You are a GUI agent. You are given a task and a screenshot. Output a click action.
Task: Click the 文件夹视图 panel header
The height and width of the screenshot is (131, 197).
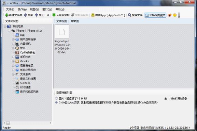[x=12, y=21]
